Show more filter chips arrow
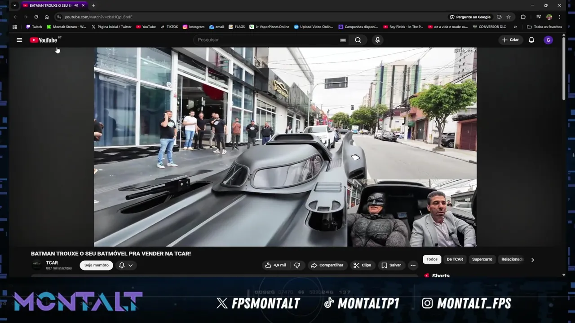 click(x=533, y=260)
